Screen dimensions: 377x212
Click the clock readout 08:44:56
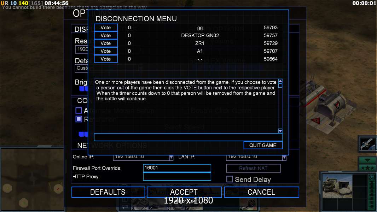click(57, 3)
